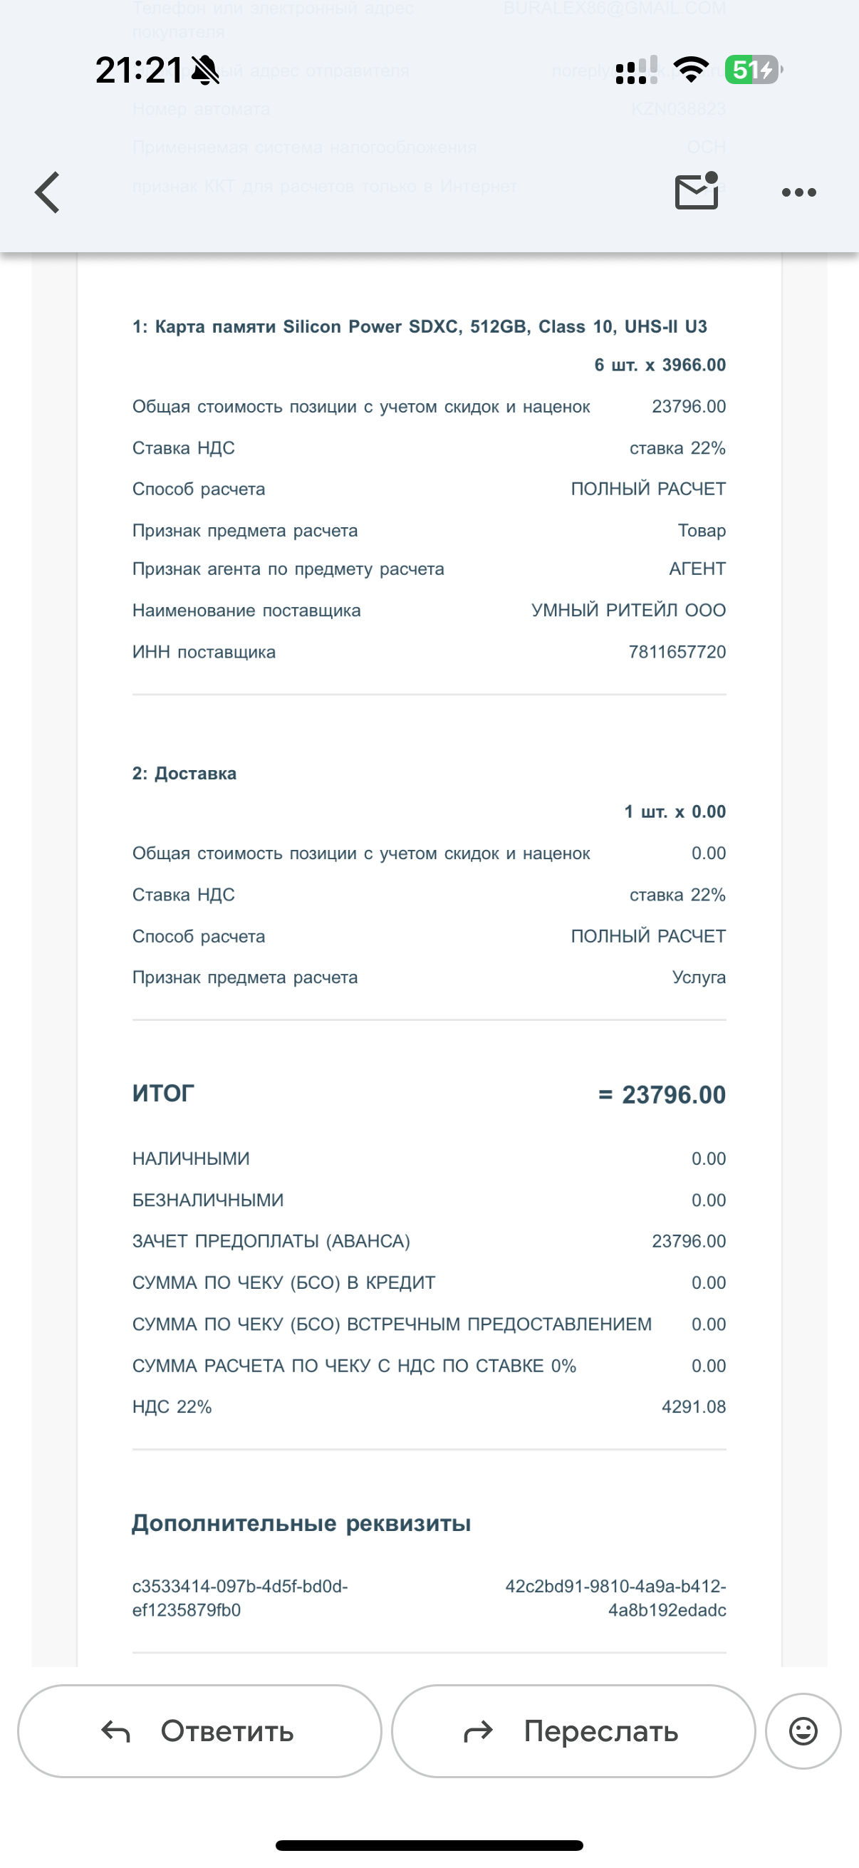Tap the НДС 22% amount 4291.08

(x=693, y=1407)
